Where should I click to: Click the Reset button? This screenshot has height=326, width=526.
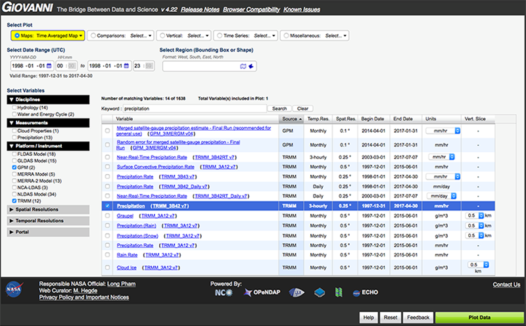391,317
